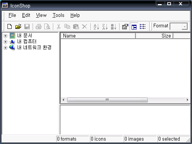Image resolution: width=192 pixels, height=144 pixels.
Task: Click the 내 문서 tree label
Action: tap(24, 36)
